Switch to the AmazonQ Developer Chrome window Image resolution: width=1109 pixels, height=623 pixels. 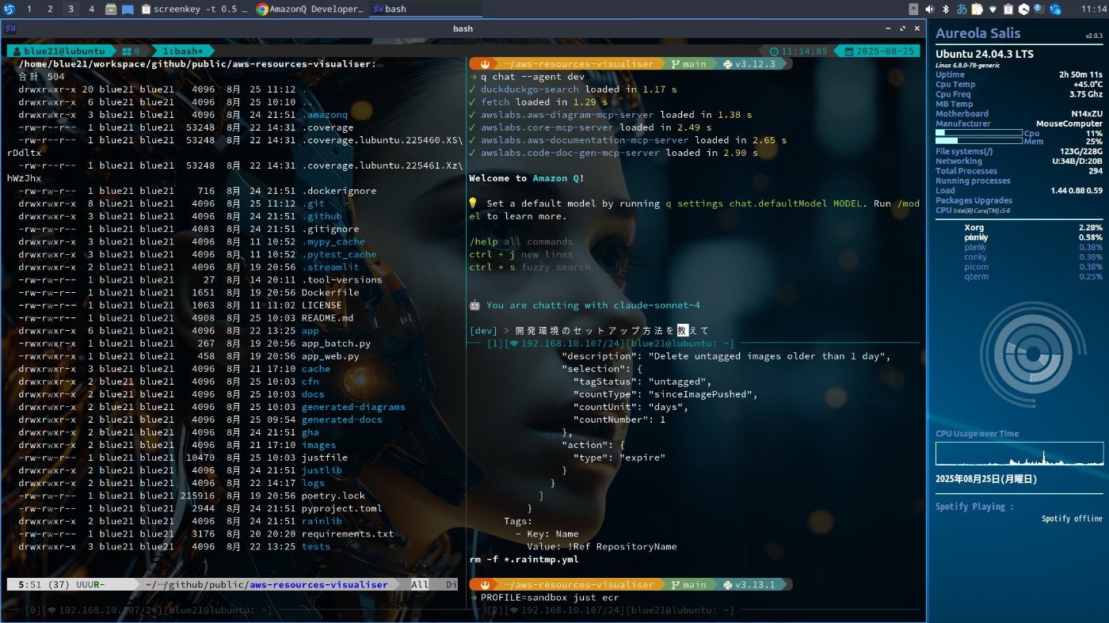(311, 9)
